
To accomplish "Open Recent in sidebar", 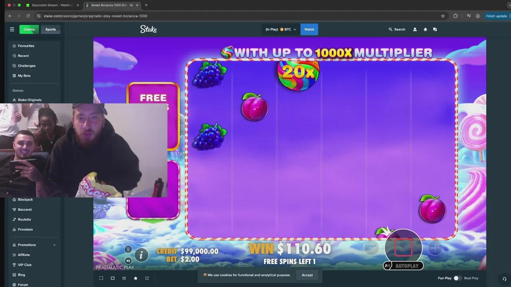I will click(23, 56).
